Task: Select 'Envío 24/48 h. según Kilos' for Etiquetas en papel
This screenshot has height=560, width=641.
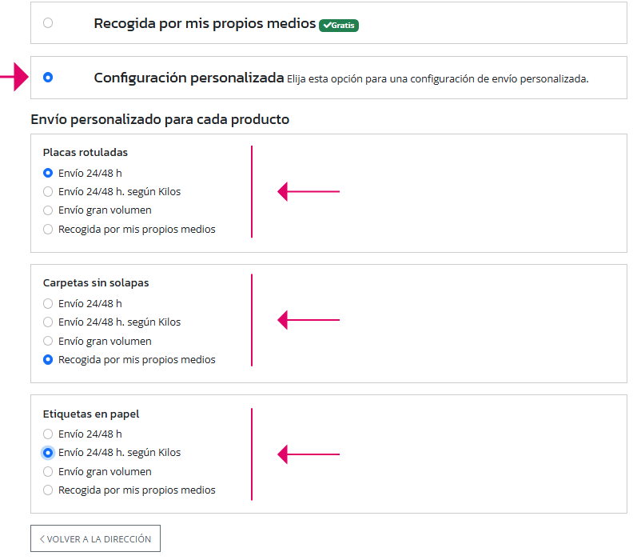Action: point(48,453)
